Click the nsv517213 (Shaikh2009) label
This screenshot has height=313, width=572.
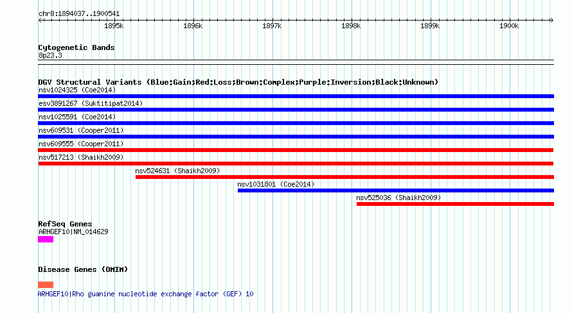(x=81, y=157)
